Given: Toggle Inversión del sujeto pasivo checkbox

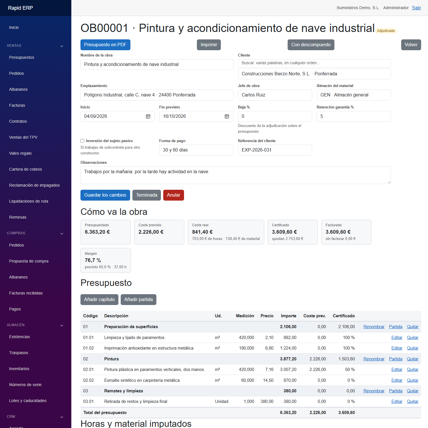Looking at the screenshot, I should tap(82, 141).
